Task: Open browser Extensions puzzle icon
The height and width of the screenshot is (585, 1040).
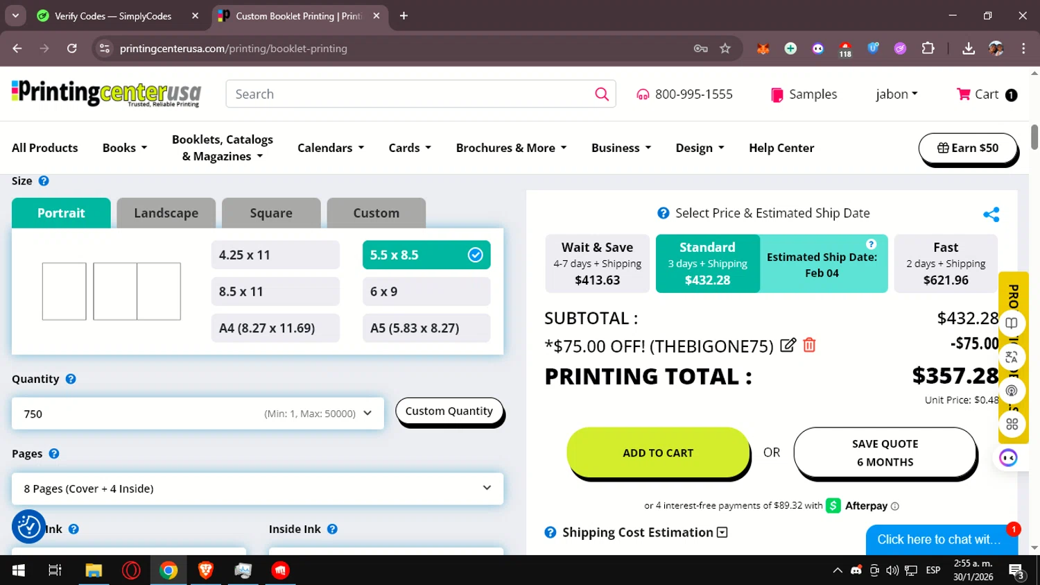Action: click(928, 49)
